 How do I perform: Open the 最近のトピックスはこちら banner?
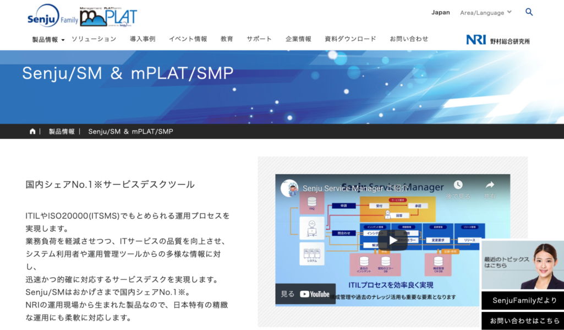522,265
